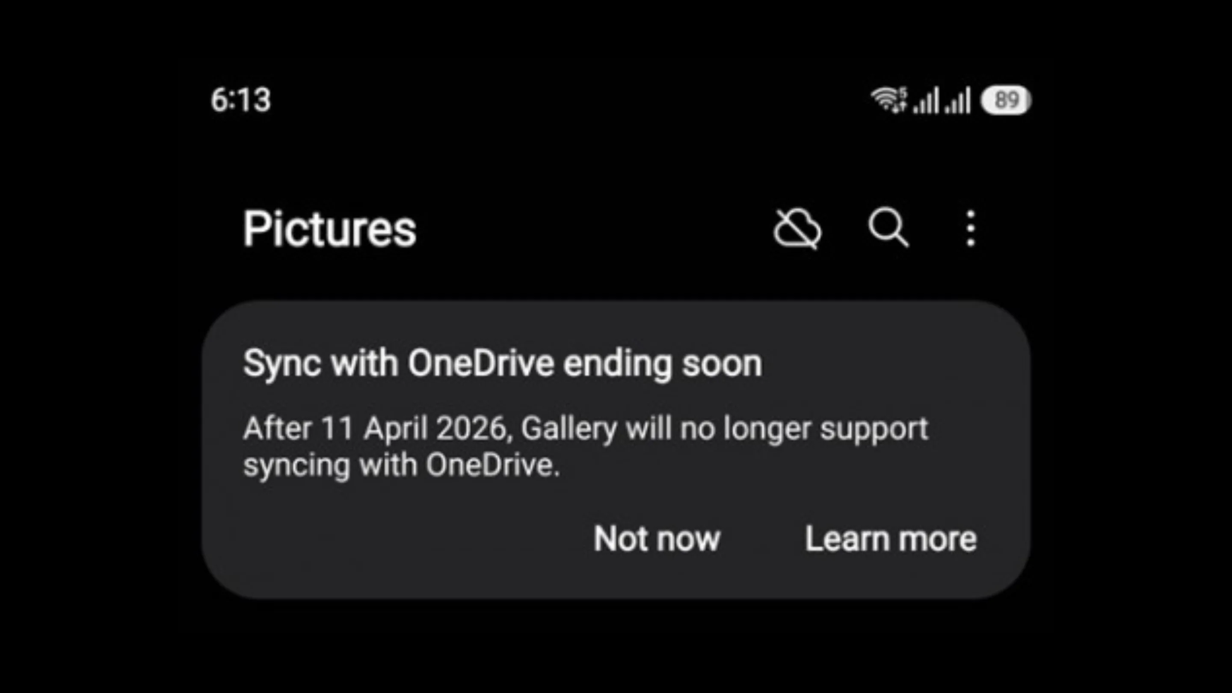1232x693 pixels.
Task: Tap the date 11 April 2026
Action: click(414, 428)
